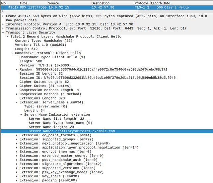
Task: Collapse the Server Name Indication extension node
Action: point(22,115)
